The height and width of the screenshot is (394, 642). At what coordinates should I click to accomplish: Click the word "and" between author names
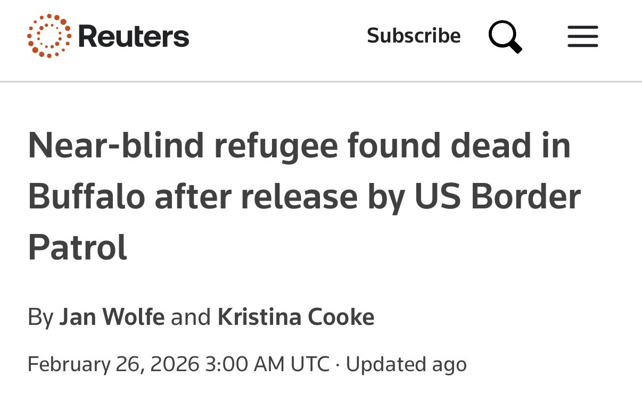coord(191,317)
